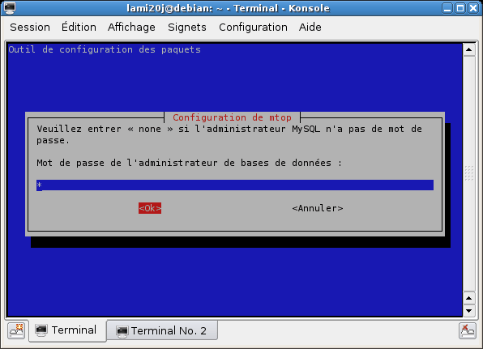Viewport: 483px width, 349px height.
Task: Click the Terminal tab monitor icon
Action: 41,330
